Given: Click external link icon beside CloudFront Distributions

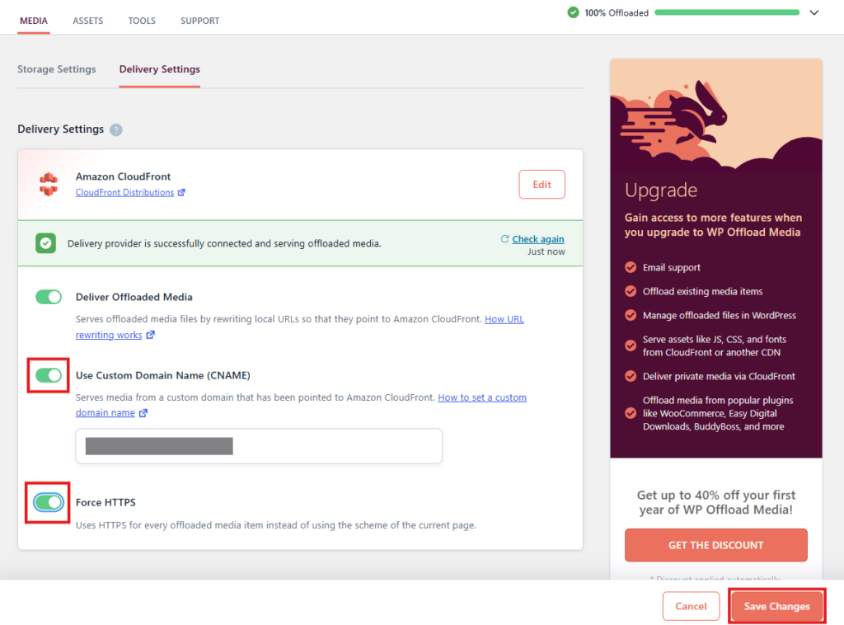Looking at the screenshot, I should point(181,193).
